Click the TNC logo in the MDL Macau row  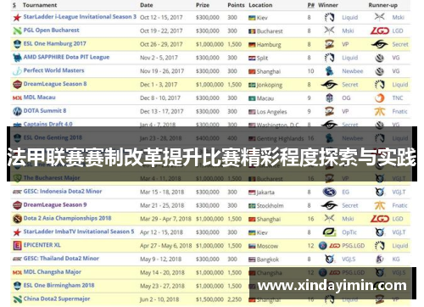pyautogui.click(x=379, y=98)
